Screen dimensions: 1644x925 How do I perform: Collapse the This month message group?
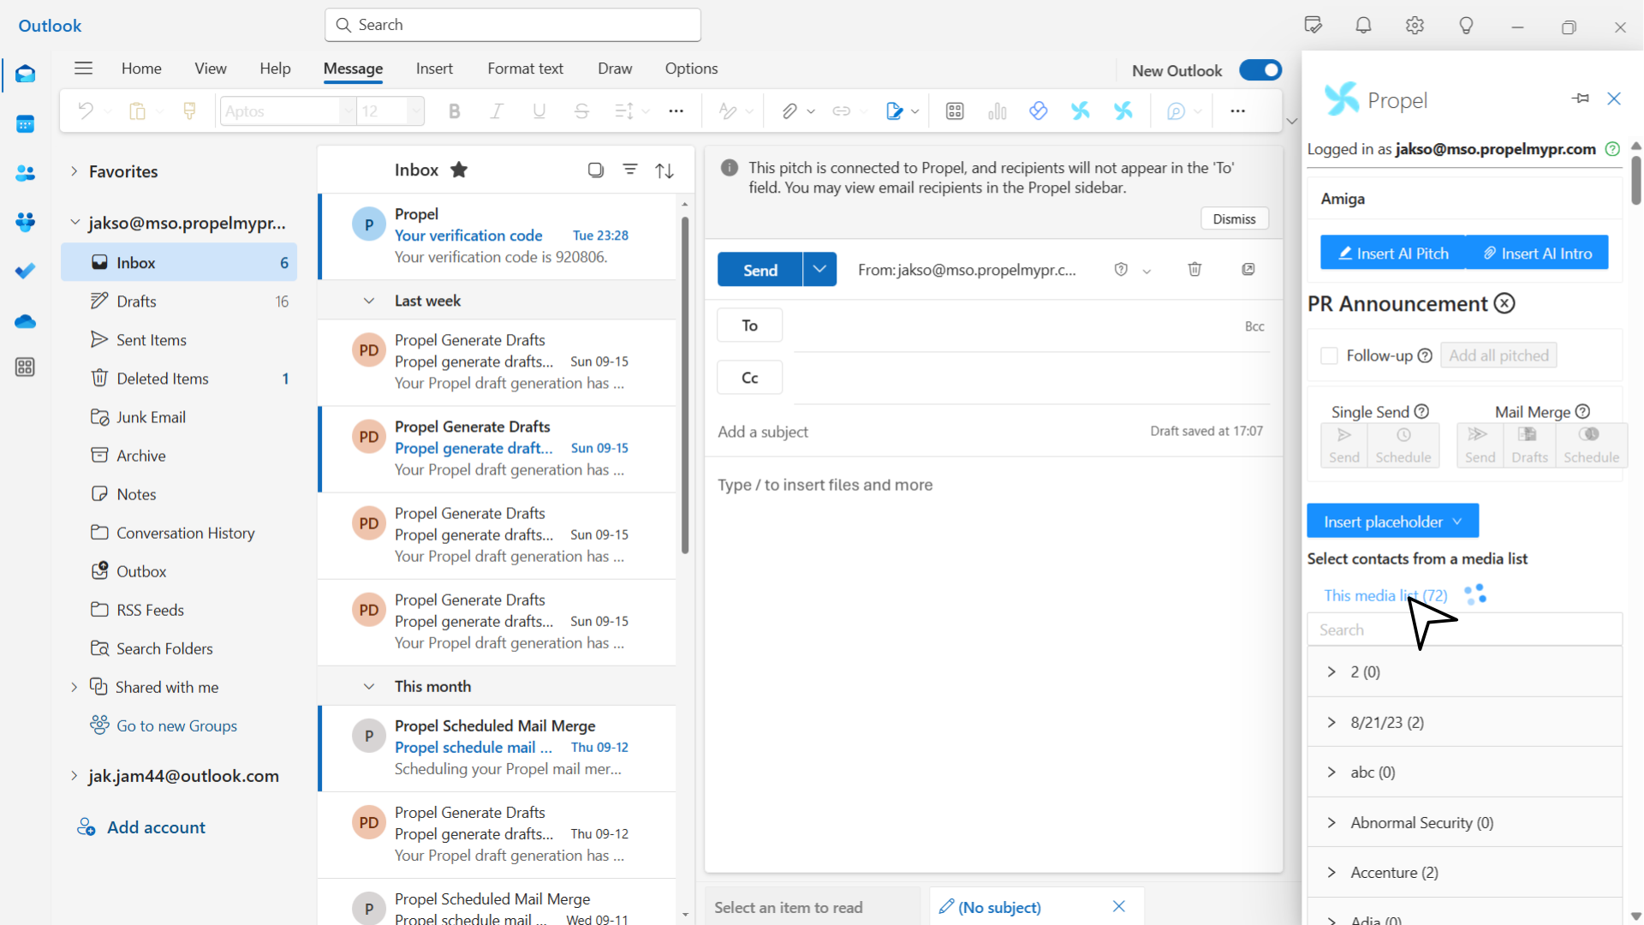coord(369,686)
